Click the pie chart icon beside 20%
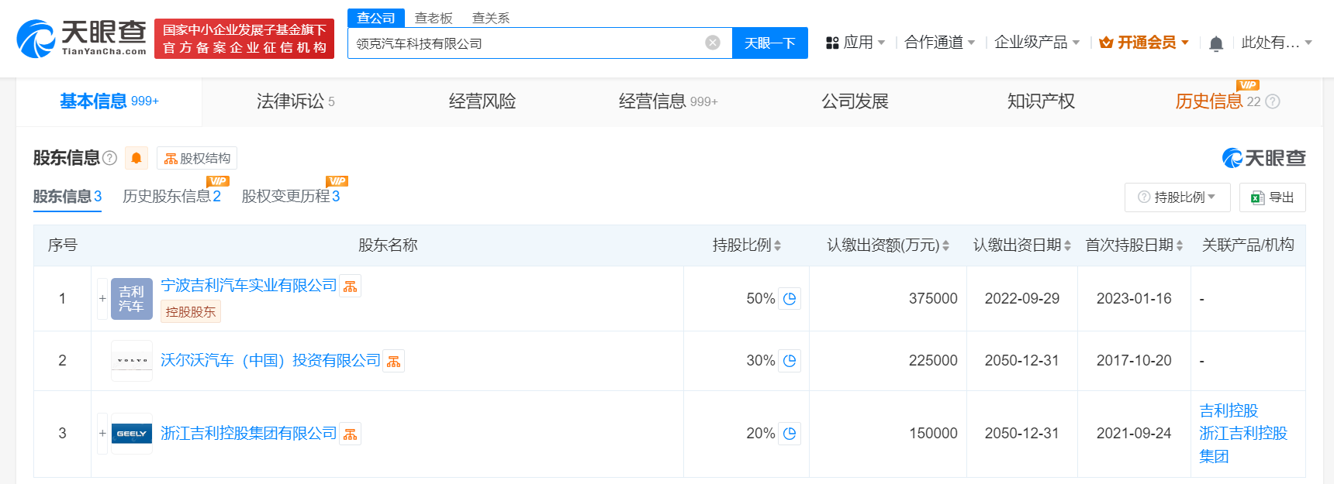The width and height of the screenshot is (1334, 484). [x=790, y=434]
